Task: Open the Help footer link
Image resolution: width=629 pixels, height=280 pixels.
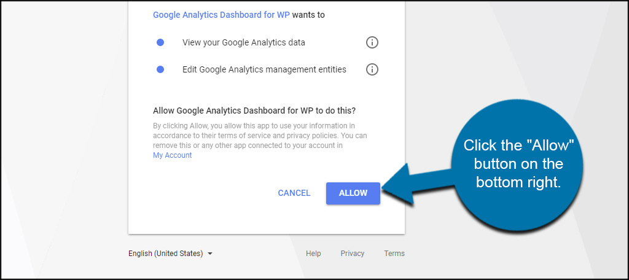Action: click(313, 254)
